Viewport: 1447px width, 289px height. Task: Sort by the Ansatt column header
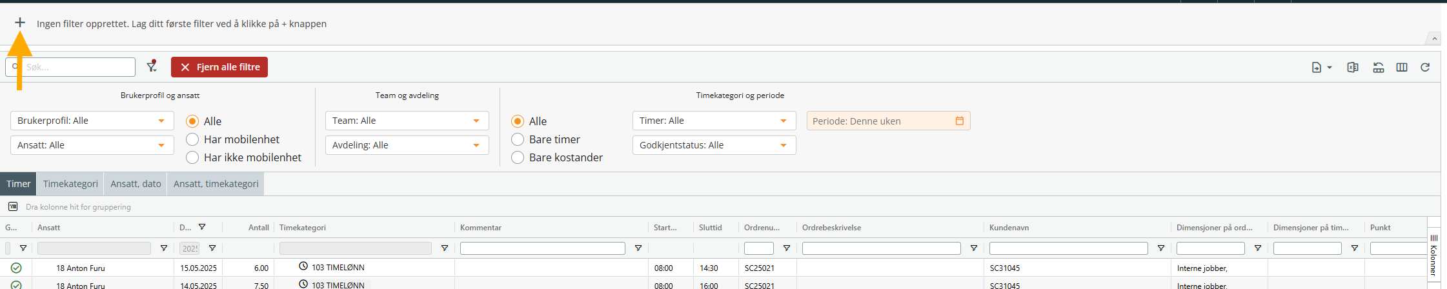[49, 228]
